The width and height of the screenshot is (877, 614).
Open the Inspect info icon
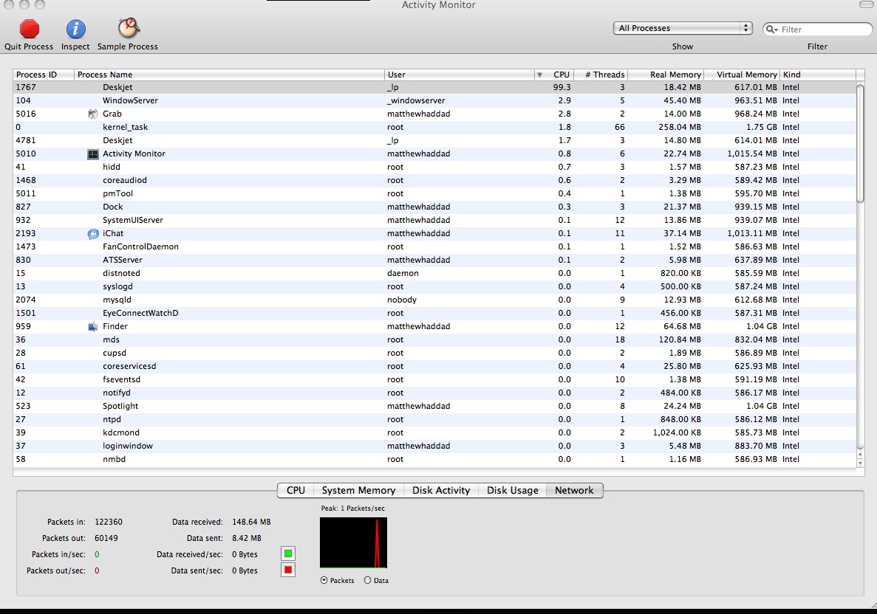(x=75, y=29)
